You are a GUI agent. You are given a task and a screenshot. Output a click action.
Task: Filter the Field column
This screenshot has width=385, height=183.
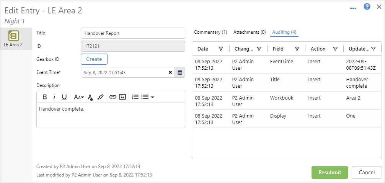[x=297, y=49]
